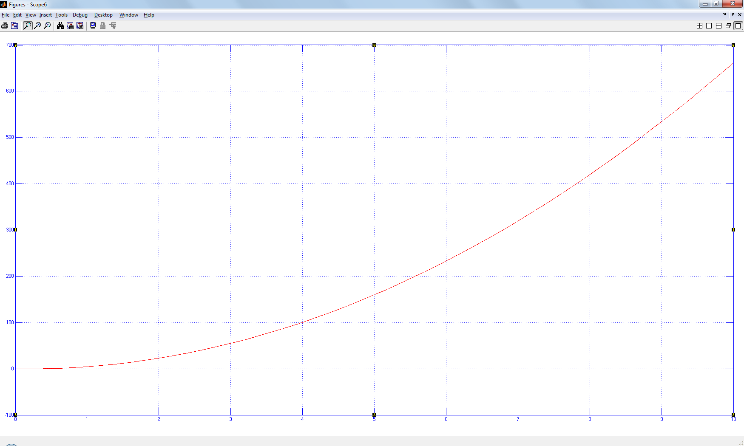Click the x-axis tick label 9
The width and height of the screenshot is (744, 446).
pos(662,419)
